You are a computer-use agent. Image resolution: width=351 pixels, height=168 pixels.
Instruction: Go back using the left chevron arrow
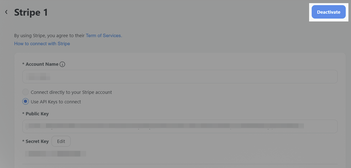(6, 12)
